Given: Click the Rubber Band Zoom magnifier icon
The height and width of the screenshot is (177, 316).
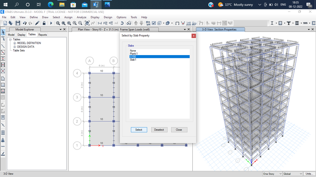Looking at the screenshot, I should (58, 23).
